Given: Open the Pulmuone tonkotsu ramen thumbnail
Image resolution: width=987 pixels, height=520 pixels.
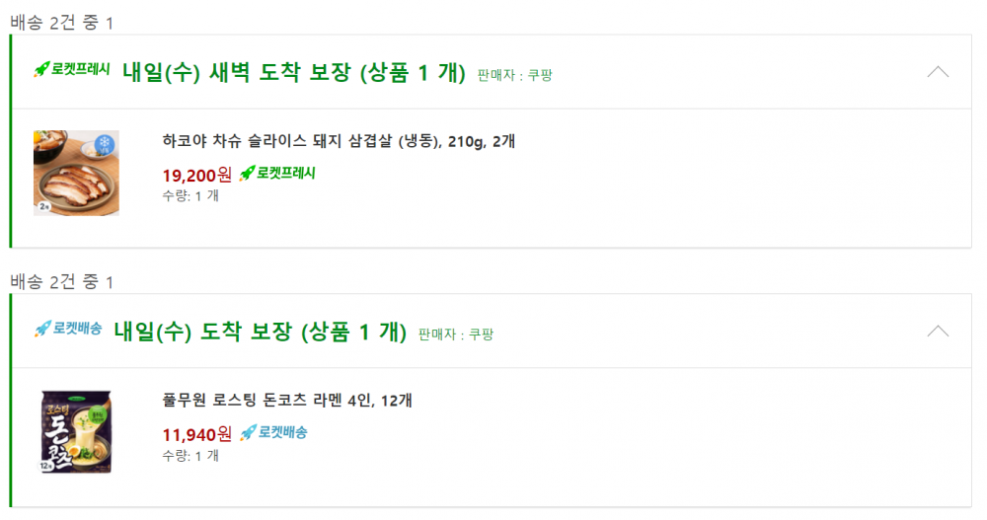Looking at the screenshot, I should (x=76, y=432).
